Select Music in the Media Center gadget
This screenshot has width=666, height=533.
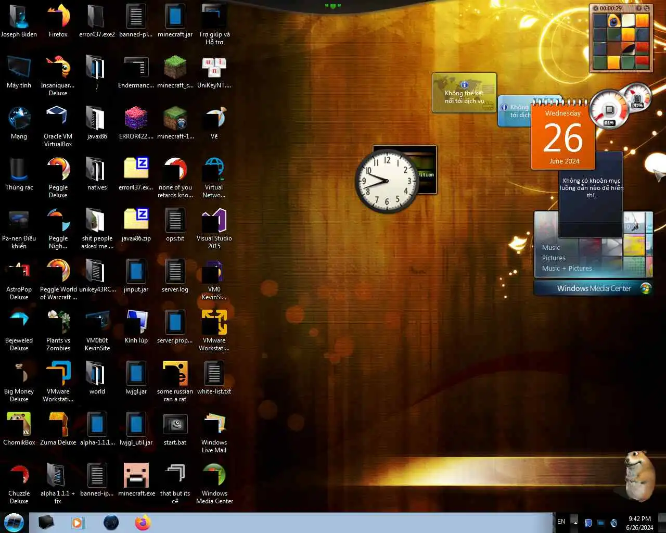coord(551,247)
